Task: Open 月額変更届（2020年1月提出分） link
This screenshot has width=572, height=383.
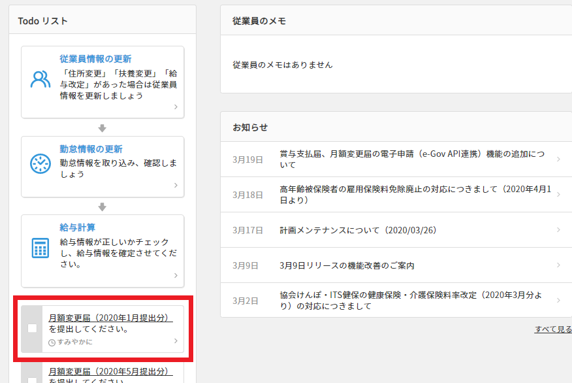Action: (x=110, y=318)
